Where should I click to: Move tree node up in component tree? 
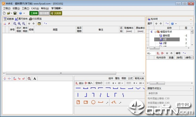(x=156, y=23)
